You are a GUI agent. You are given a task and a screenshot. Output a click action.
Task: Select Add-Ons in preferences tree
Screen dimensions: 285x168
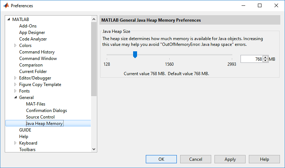click(x=28, y=26)
